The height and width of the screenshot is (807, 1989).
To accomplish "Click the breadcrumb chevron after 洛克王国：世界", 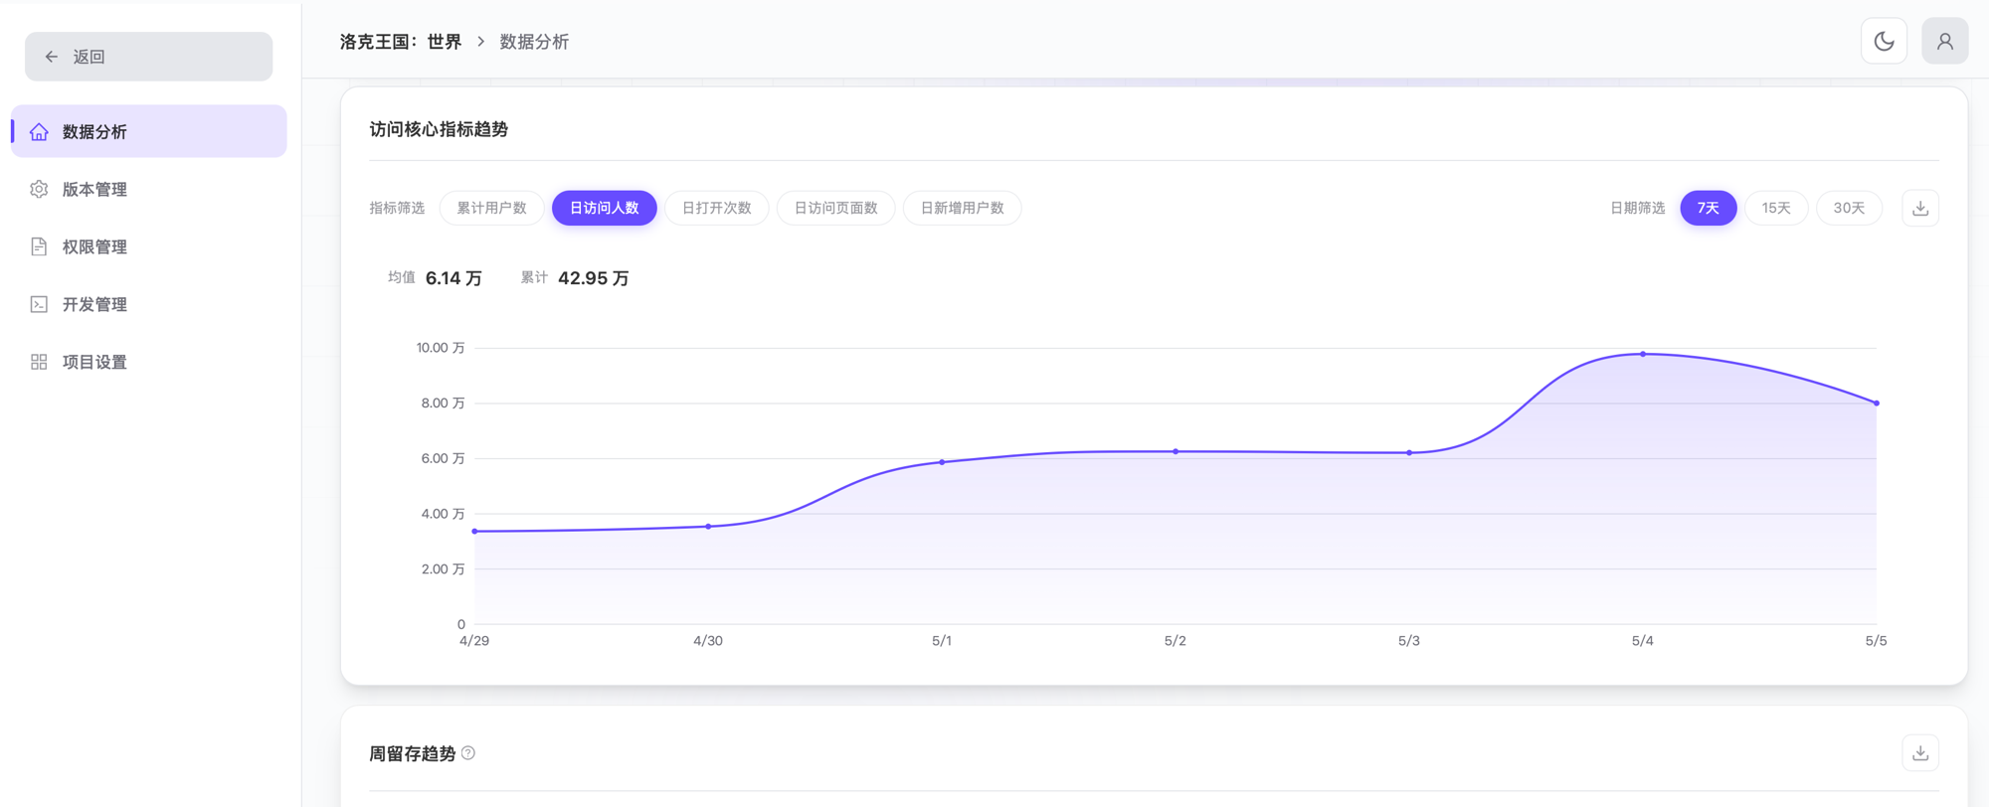I will (481, 42).
